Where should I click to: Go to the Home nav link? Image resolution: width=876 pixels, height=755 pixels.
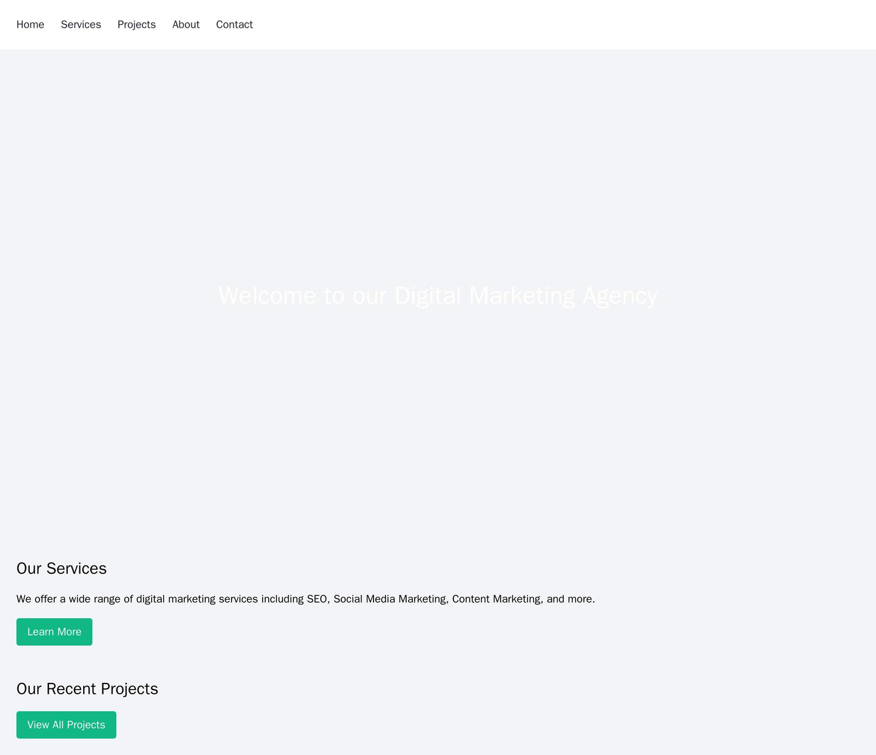[30, 24]
